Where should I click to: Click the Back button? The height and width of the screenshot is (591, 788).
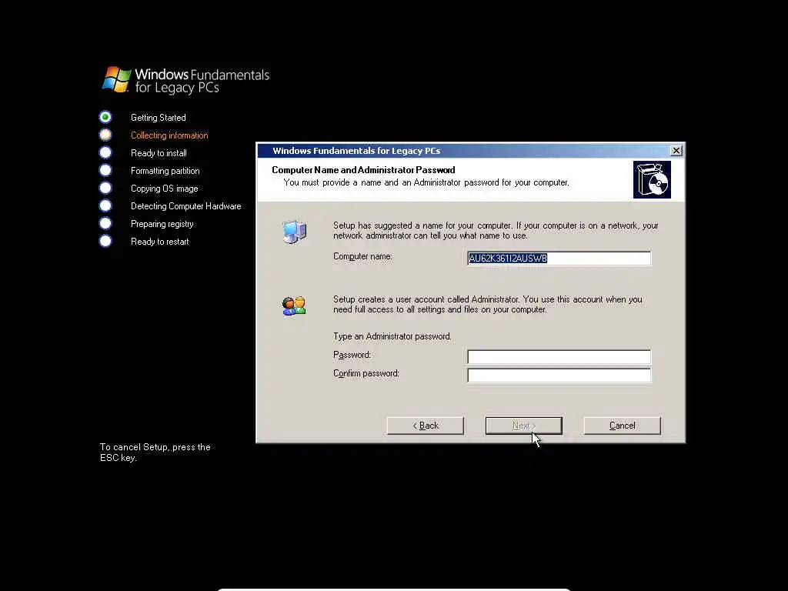point(425,426)
